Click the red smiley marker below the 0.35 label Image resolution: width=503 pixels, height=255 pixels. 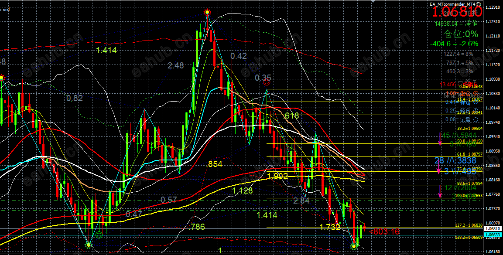click(266, 82)
